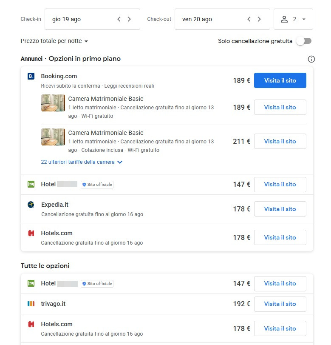This screenshot has width=331, height=345.
Task: Open thumbnail of room with Wi-Fi gratuito only
Action: (53, 103)
